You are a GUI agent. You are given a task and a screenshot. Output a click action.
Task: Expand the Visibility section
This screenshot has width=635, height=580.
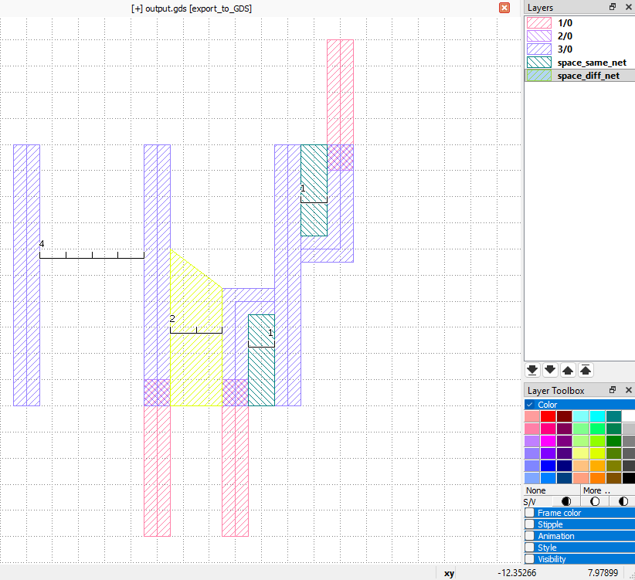(x=529, y=559)
